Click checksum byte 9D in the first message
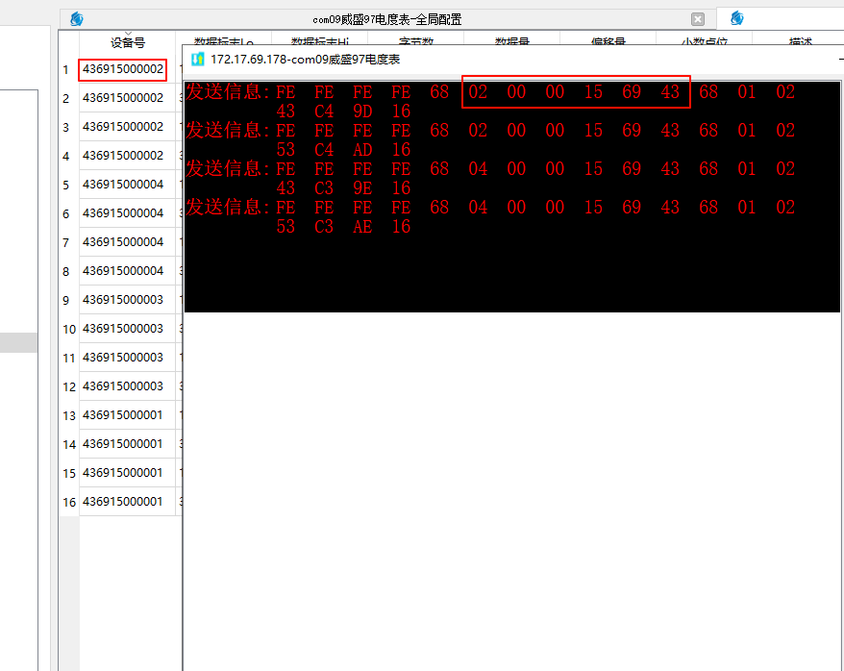Image resolution: width=844 pixels, height=671 pixels. [362, 112]
